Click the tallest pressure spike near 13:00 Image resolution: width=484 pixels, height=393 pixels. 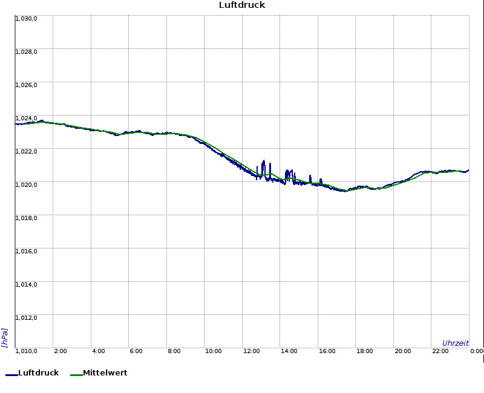[263, 168]
